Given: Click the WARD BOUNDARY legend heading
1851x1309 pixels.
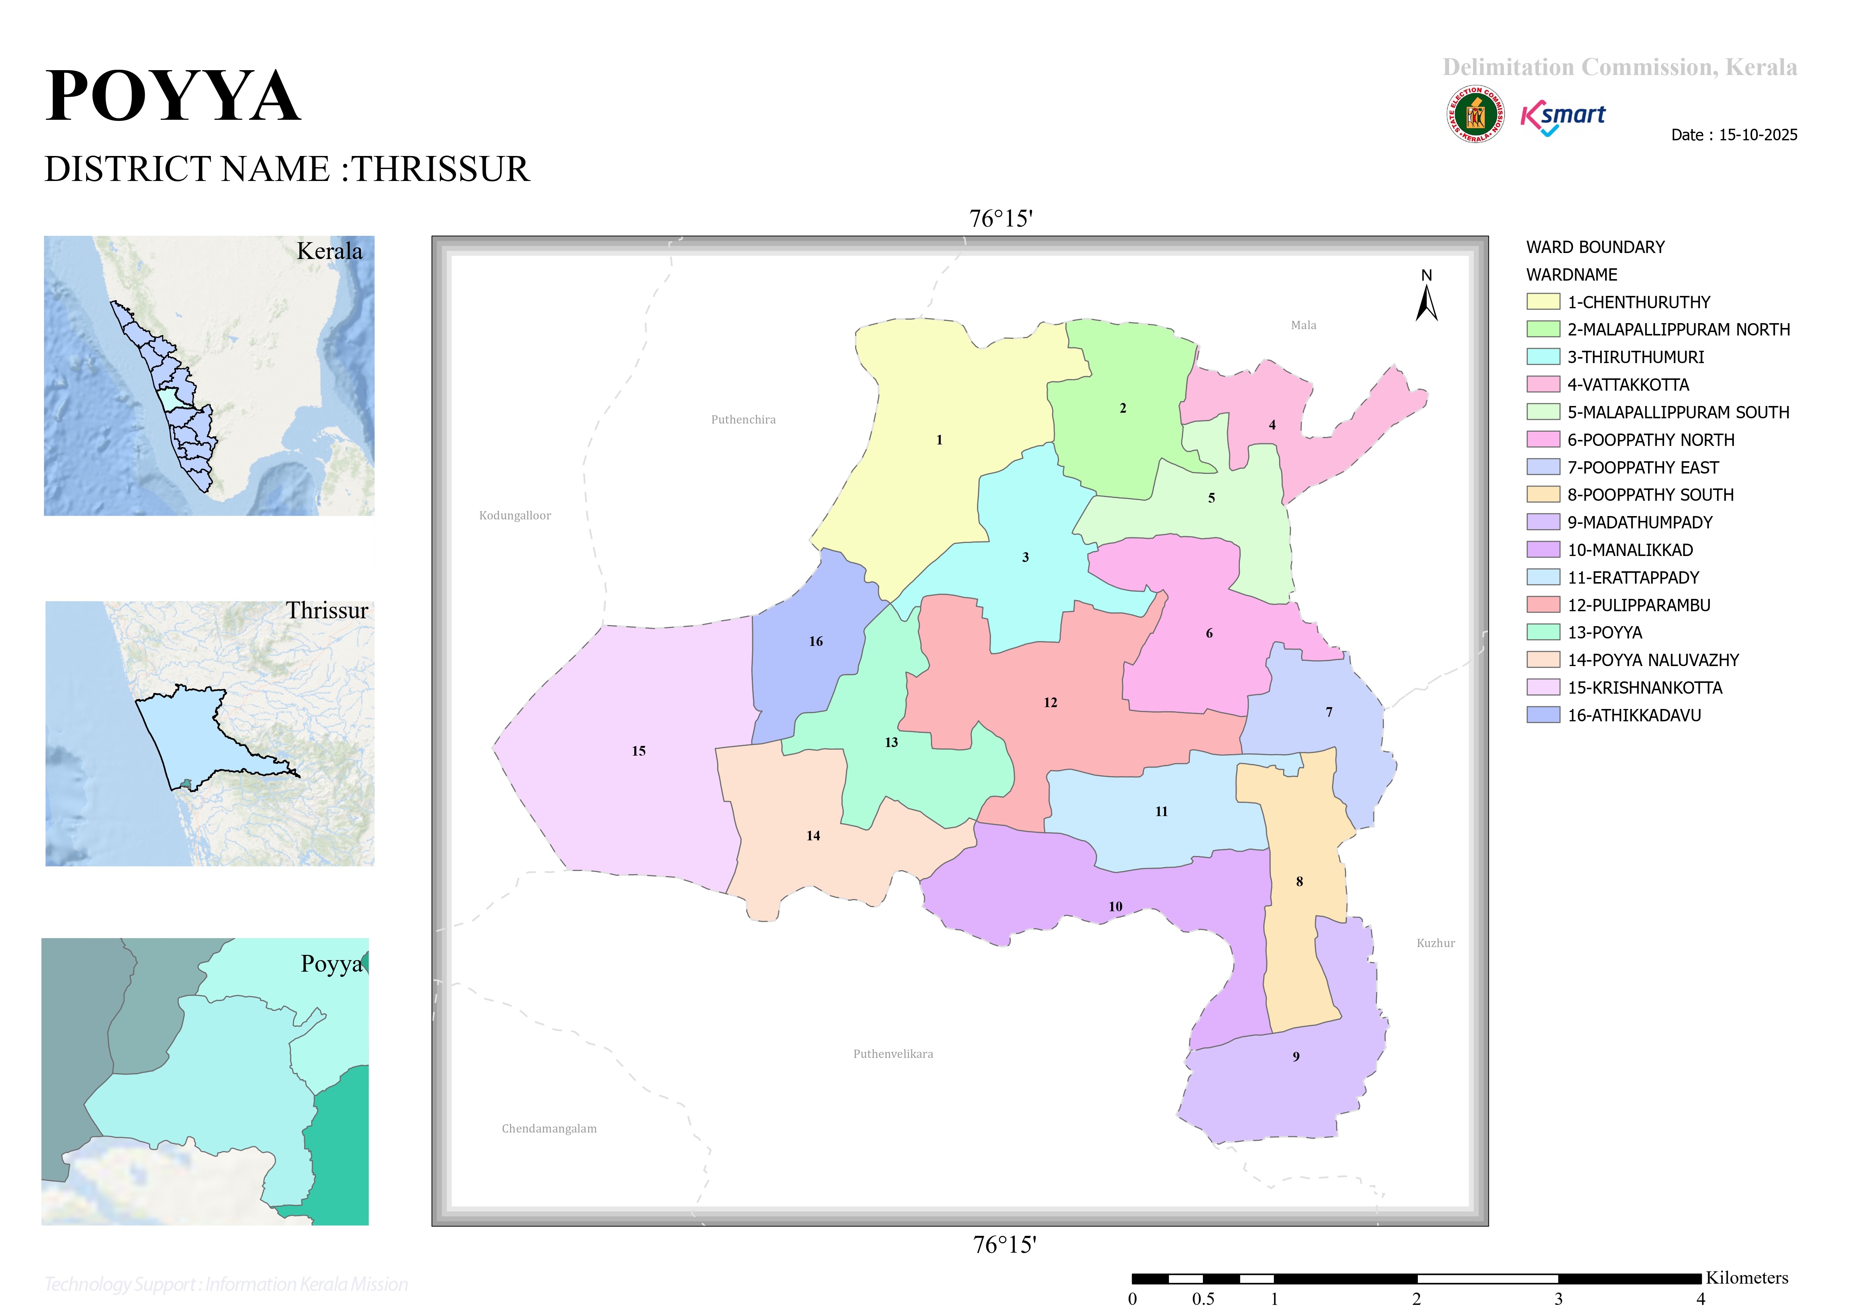Looking at the screenshot, I should coord(1595,247).
